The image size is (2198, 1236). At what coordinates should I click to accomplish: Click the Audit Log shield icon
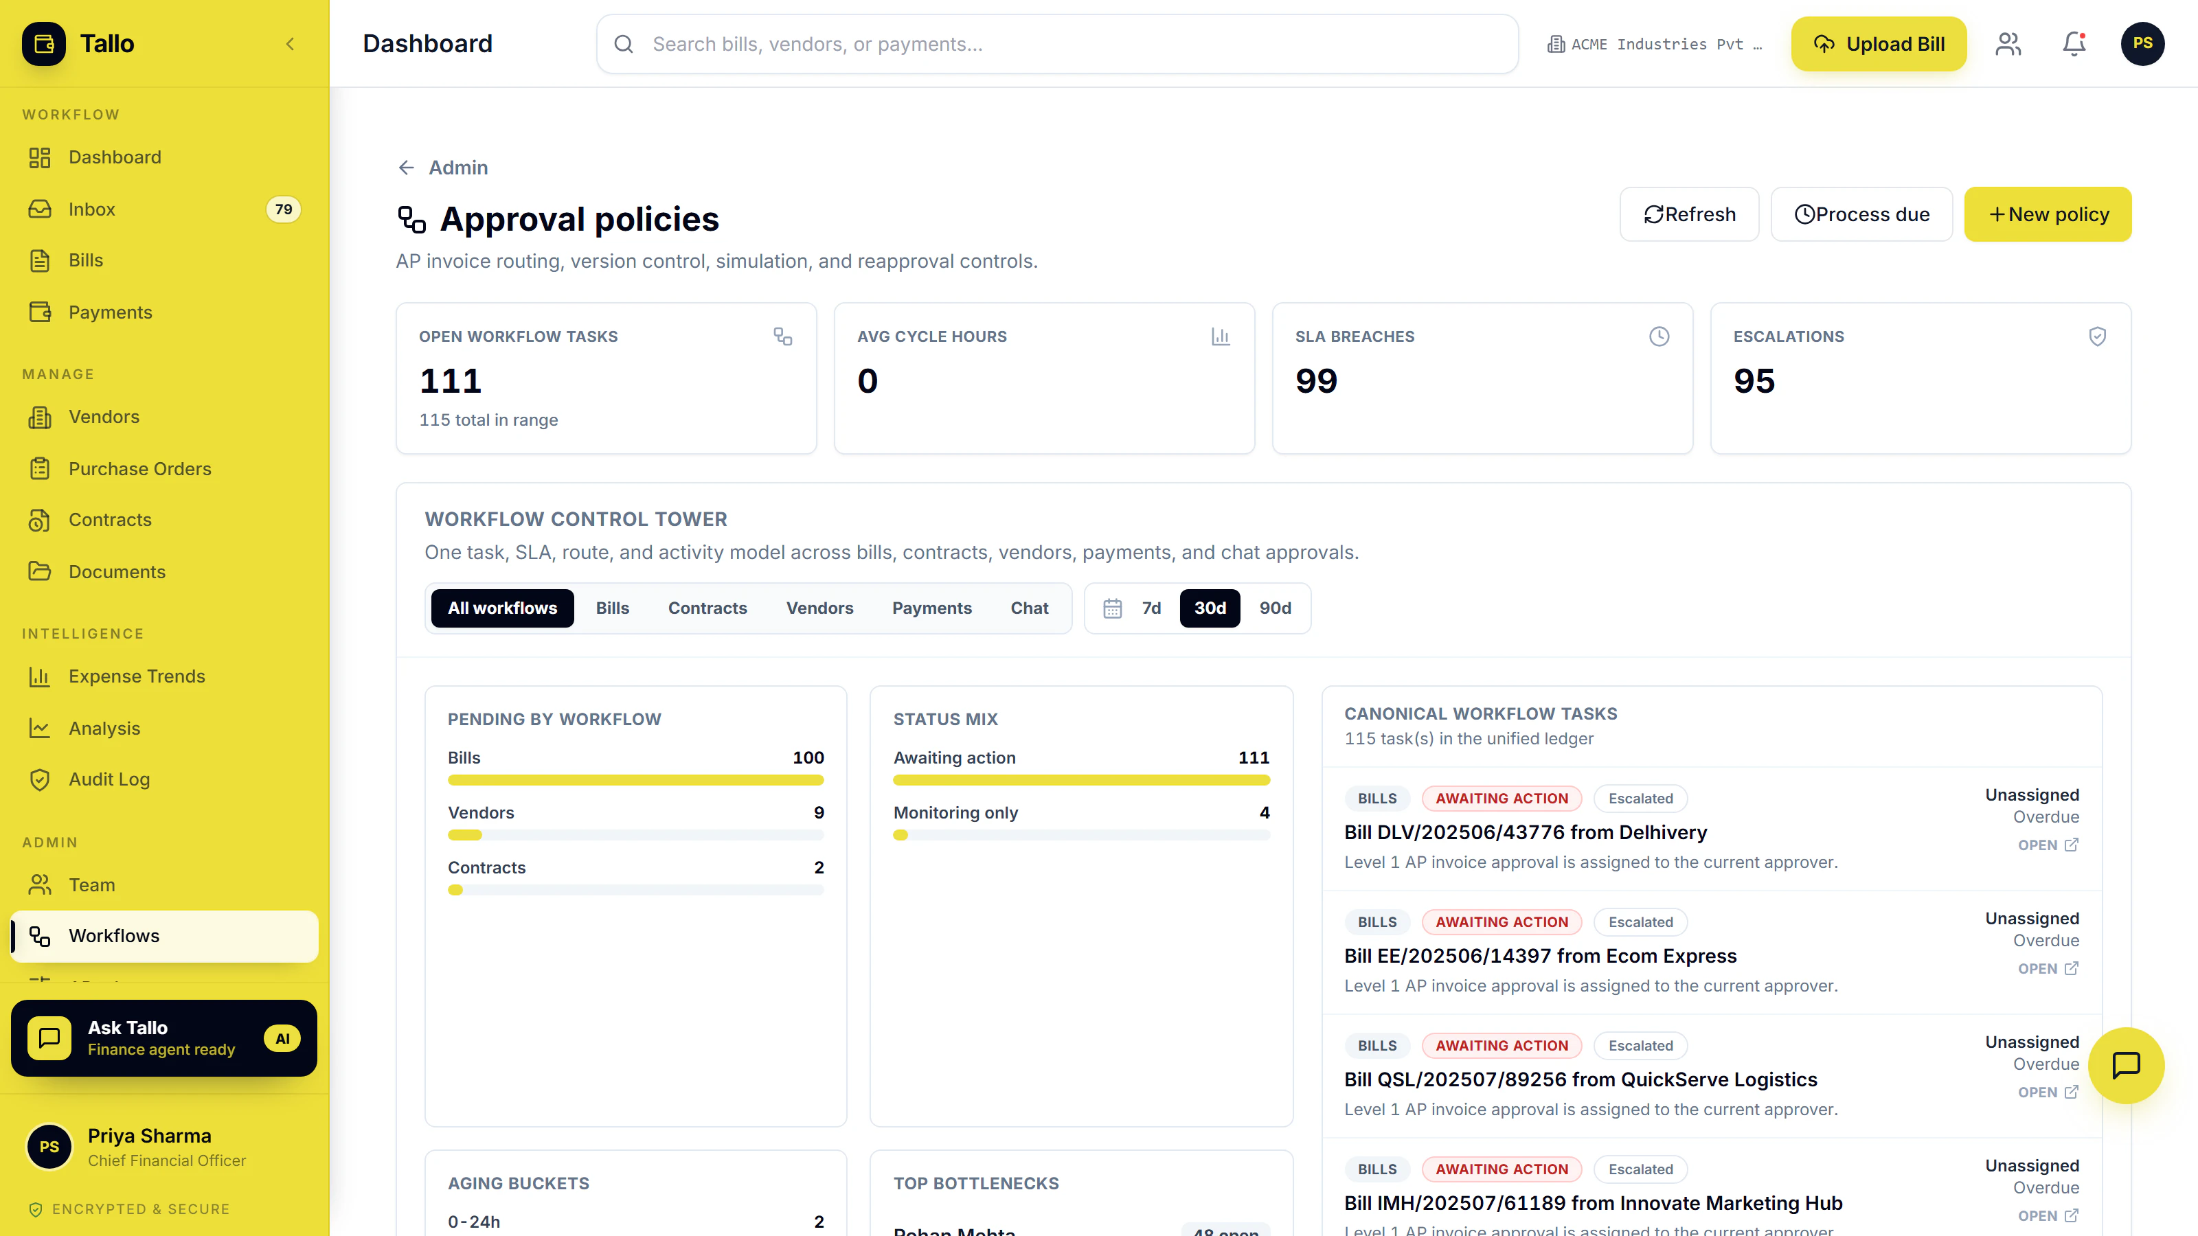[39, 779]
